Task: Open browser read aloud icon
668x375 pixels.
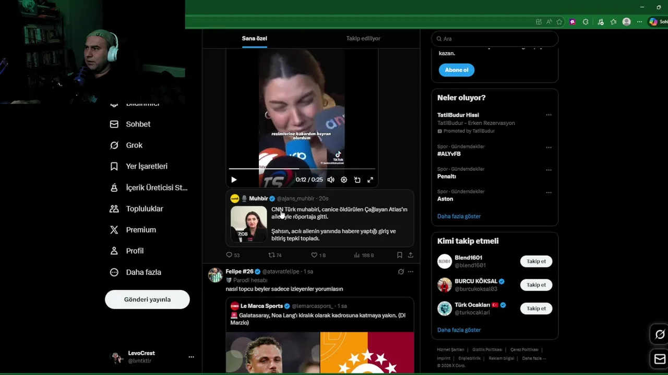Action: click(x=549, y=22)
